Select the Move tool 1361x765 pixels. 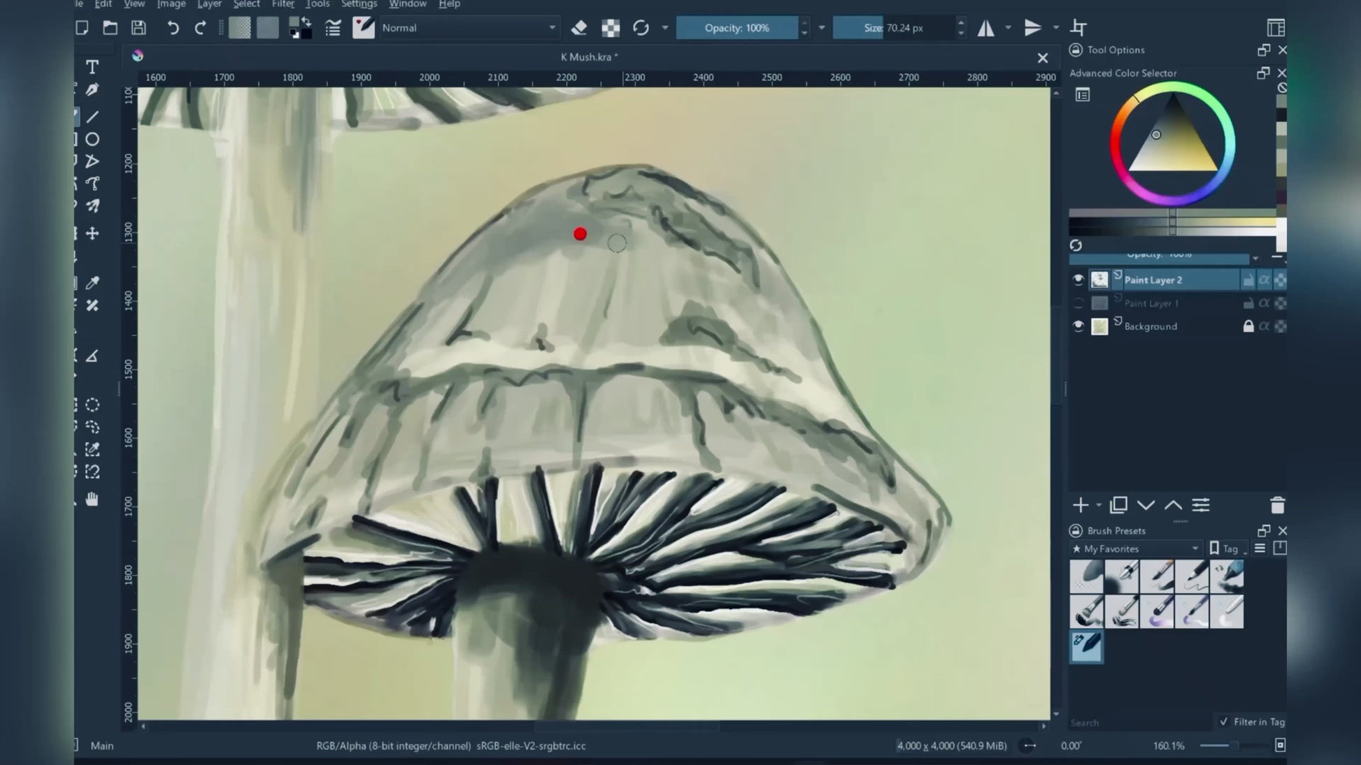click(92, 233)
